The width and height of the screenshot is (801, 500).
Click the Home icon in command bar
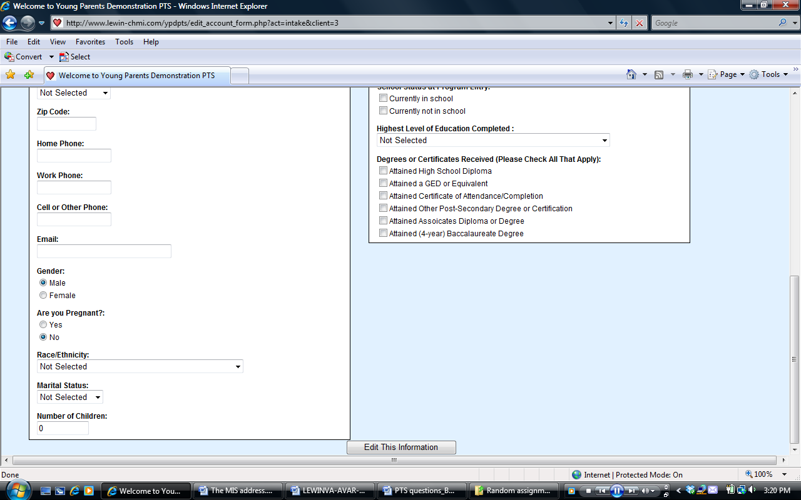pyautogui.click(x=631, y=74)
